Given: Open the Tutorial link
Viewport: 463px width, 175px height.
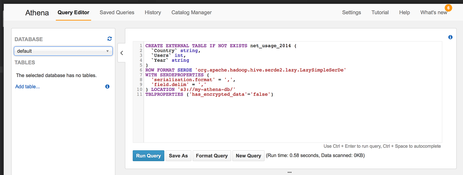Looking at the screenshot, I should 380,12.
